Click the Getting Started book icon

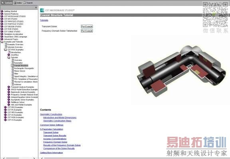click(x=2, y=11)
